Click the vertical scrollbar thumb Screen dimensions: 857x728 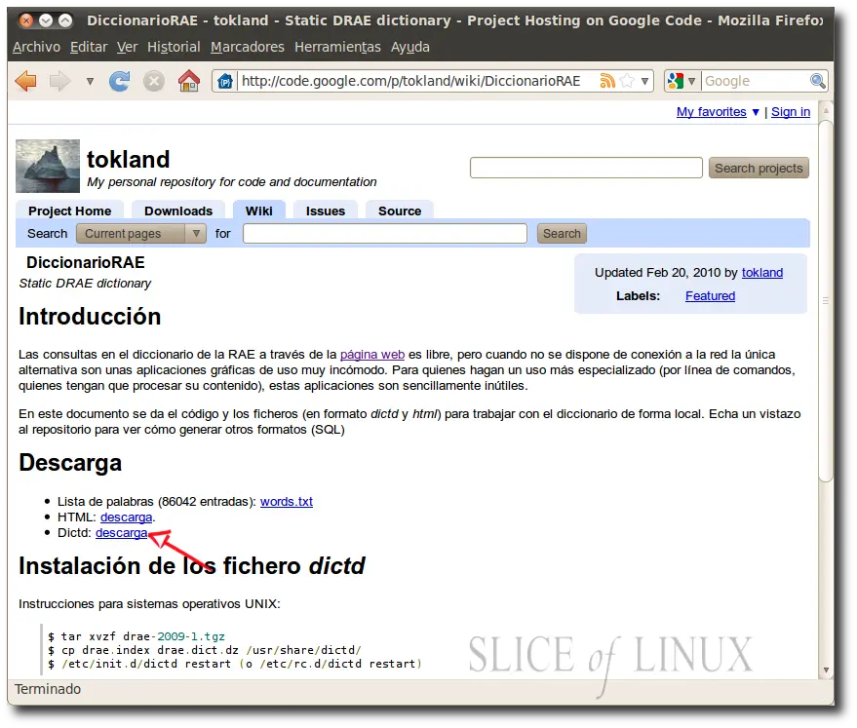click(x=826, y=301)
